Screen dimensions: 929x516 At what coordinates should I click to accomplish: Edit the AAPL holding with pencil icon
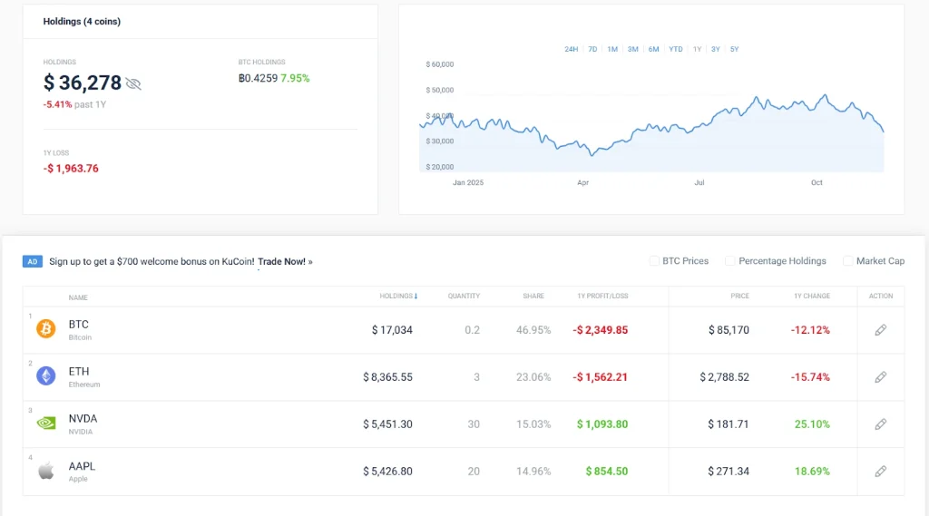pyautogui.click(x=880, y=472)
